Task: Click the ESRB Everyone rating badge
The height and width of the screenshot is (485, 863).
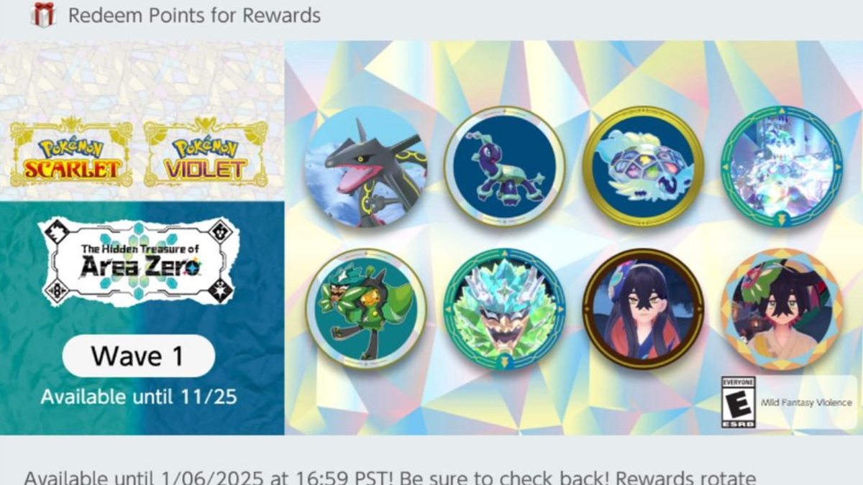Action: coord(738,402)
